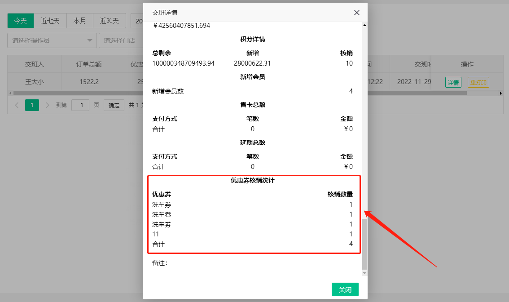Select page number 1 in pagination
This screenshot has height=302, width=509.
pyautogui.click(x=32, y=105)
